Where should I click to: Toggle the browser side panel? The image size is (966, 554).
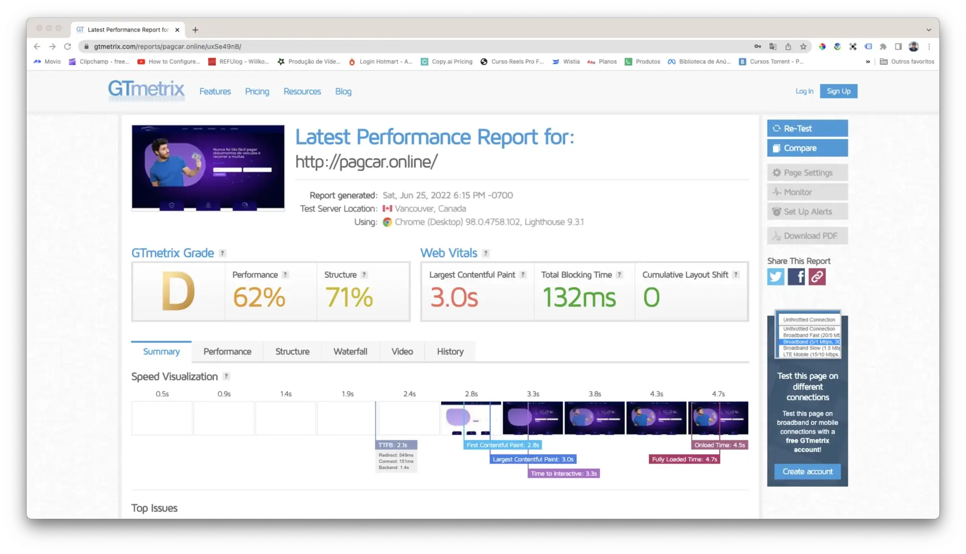[x=898, y=47]
